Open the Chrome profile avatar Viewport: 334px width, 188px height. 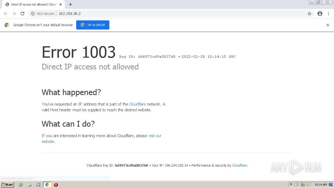(x=320, y=14)
